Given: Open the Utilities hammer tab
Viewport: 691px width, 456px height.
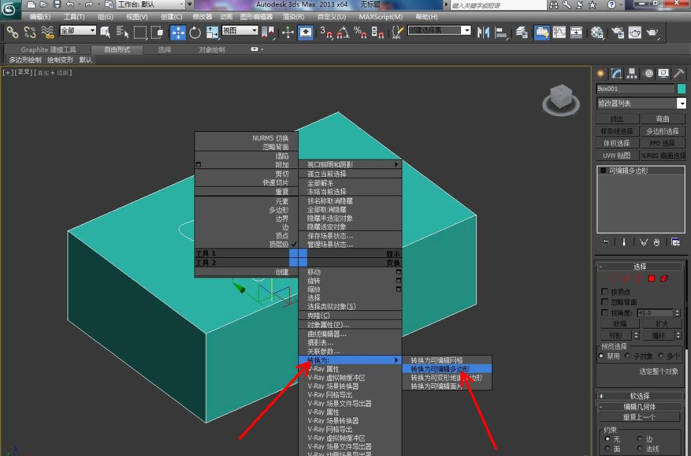Looking at the screenshot, I should [x=679, y=74].
